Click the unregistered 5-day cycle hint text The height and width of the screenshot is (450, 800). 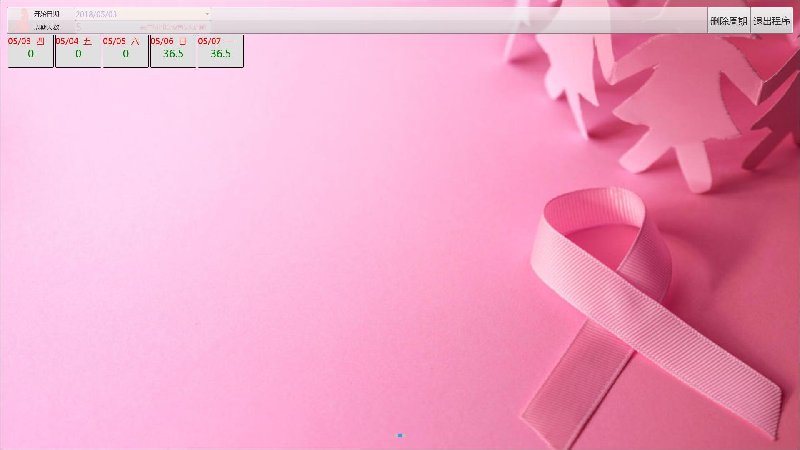click(173, 27)
